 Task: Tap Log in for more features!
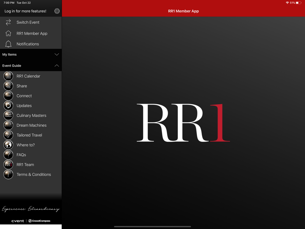click(x=26, y=11)
